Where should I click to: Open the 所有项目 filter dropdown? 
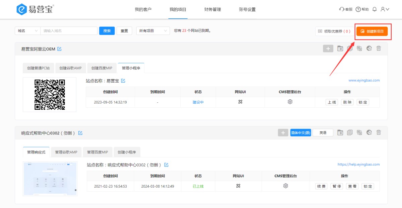tap(152, 31)
